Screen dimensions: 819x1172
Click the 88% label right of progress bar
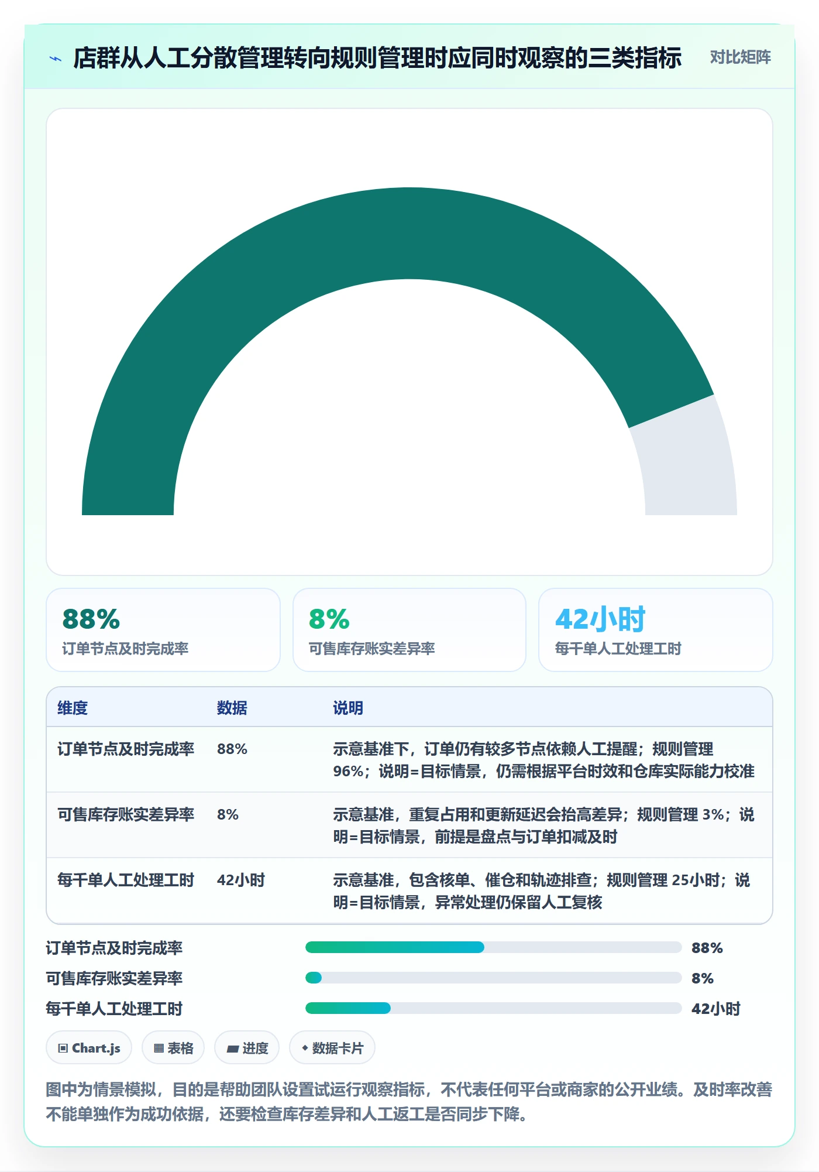click(x=707, y=948)
